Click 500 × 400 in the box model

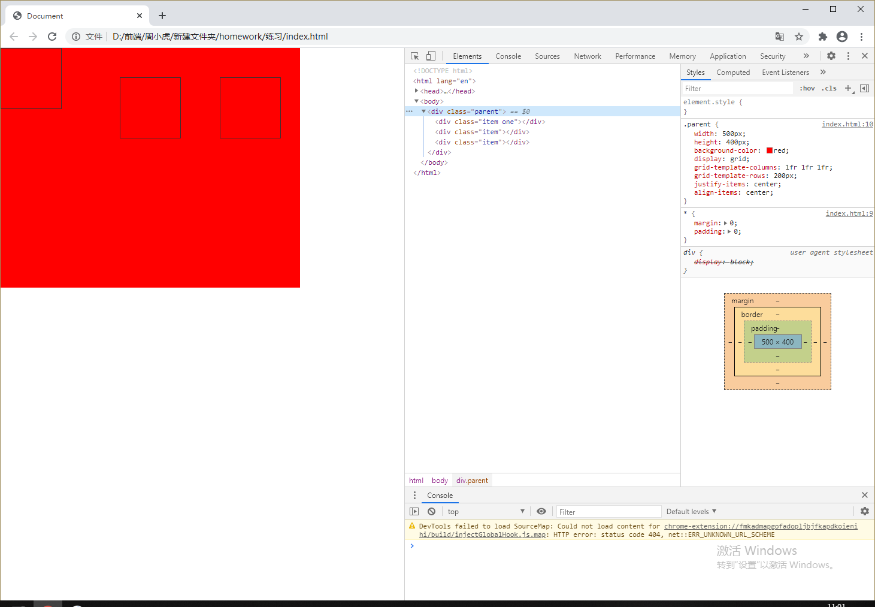click(x=777, y=342)
